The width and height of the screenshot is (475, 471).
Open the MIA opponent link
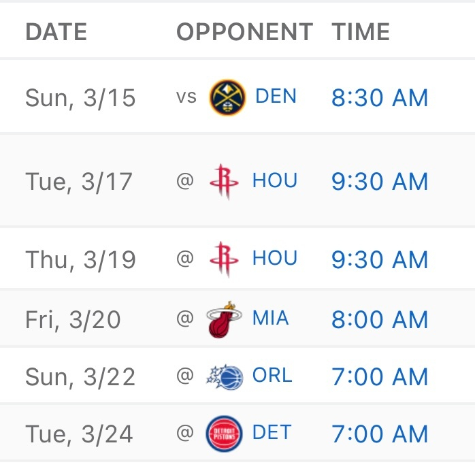pos(270,319)
